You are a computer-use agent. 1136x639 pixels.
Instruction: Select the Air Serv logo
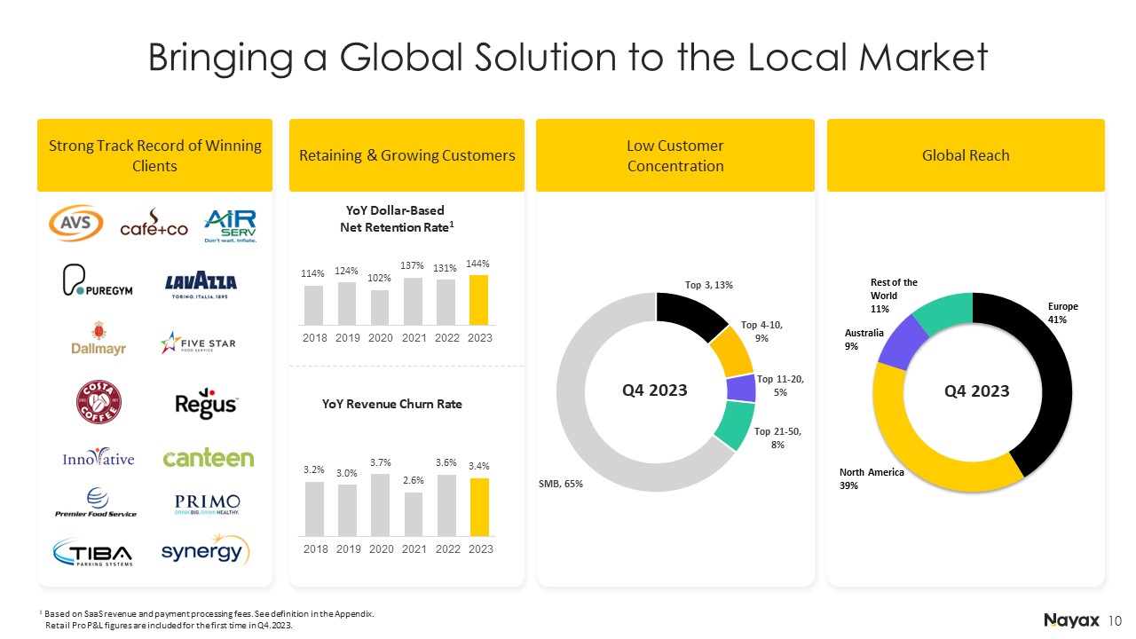click(x=231, y=225)
